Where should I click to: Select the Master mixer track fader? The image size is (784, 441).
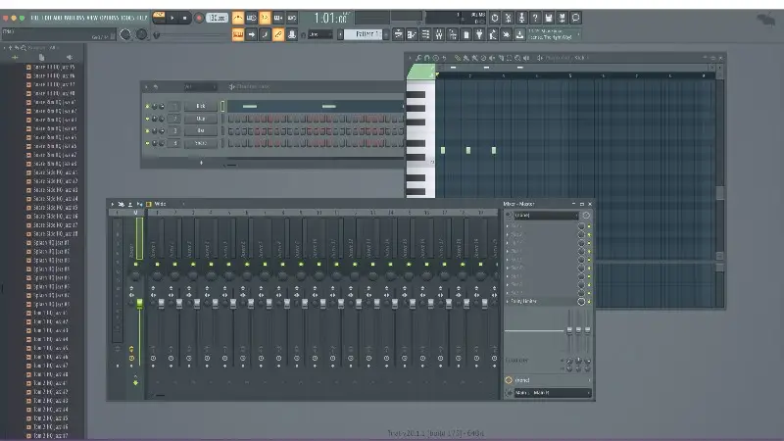[139, 304]
